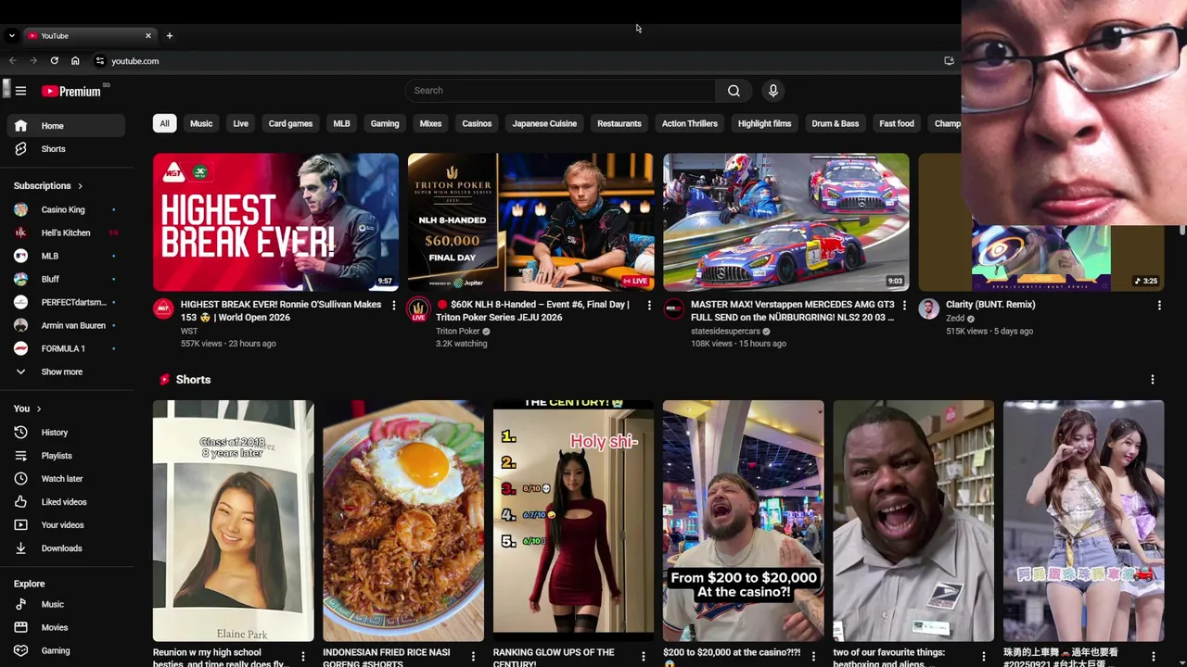
Task: Open Bluff subscription channel
Action: coord(65,280)
